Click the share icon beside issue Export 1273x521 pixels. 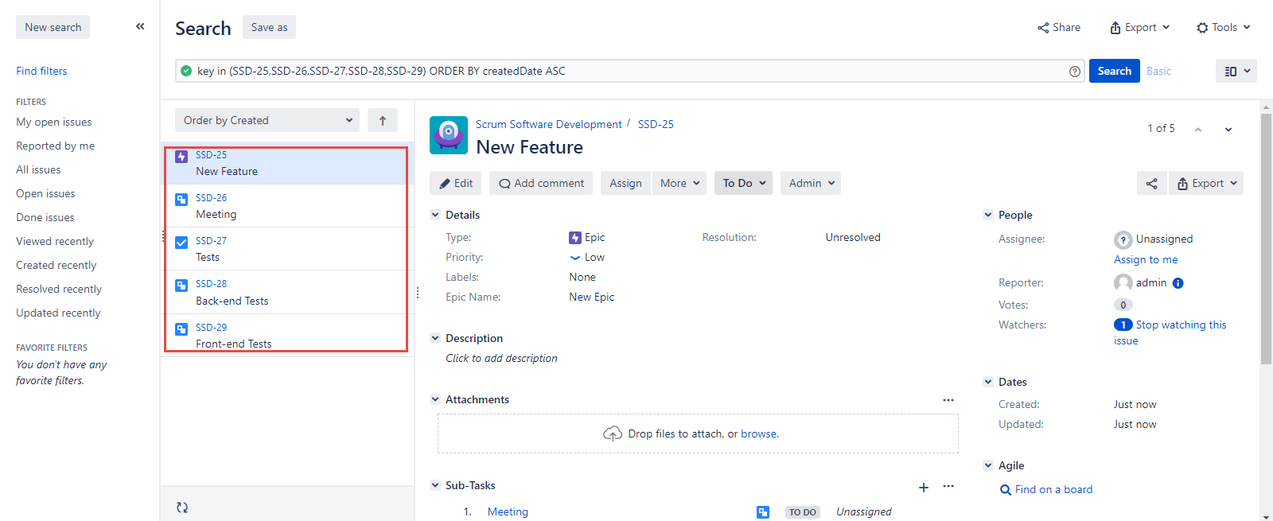(1151, 184)
